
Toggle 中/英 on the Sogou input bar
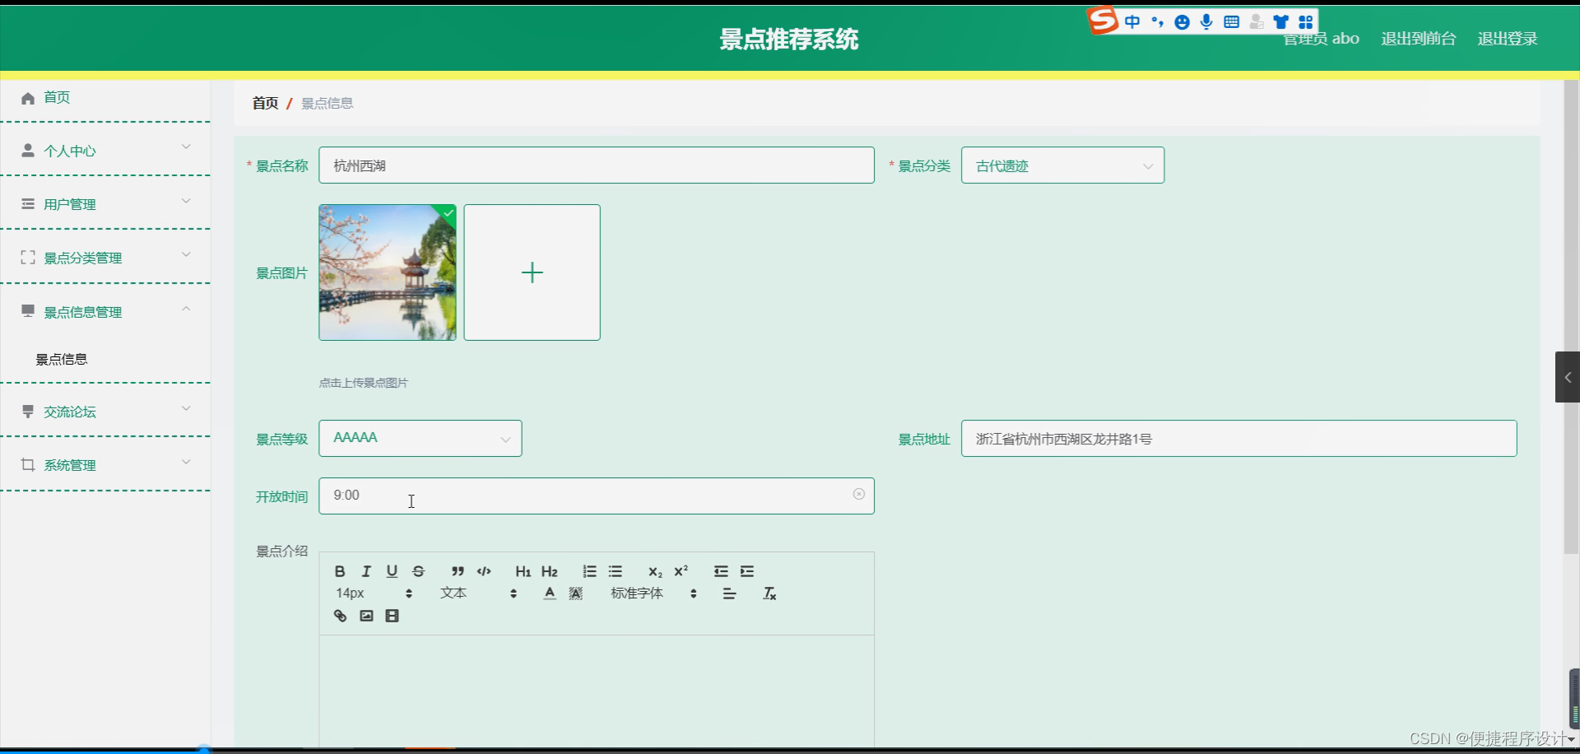coord(1133,21)
